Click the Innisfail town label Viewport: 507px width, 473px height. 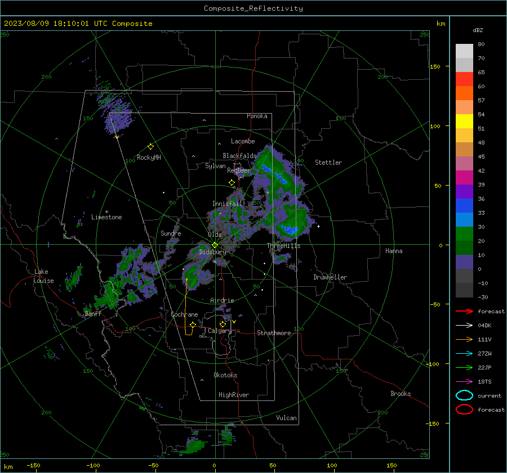227,204
